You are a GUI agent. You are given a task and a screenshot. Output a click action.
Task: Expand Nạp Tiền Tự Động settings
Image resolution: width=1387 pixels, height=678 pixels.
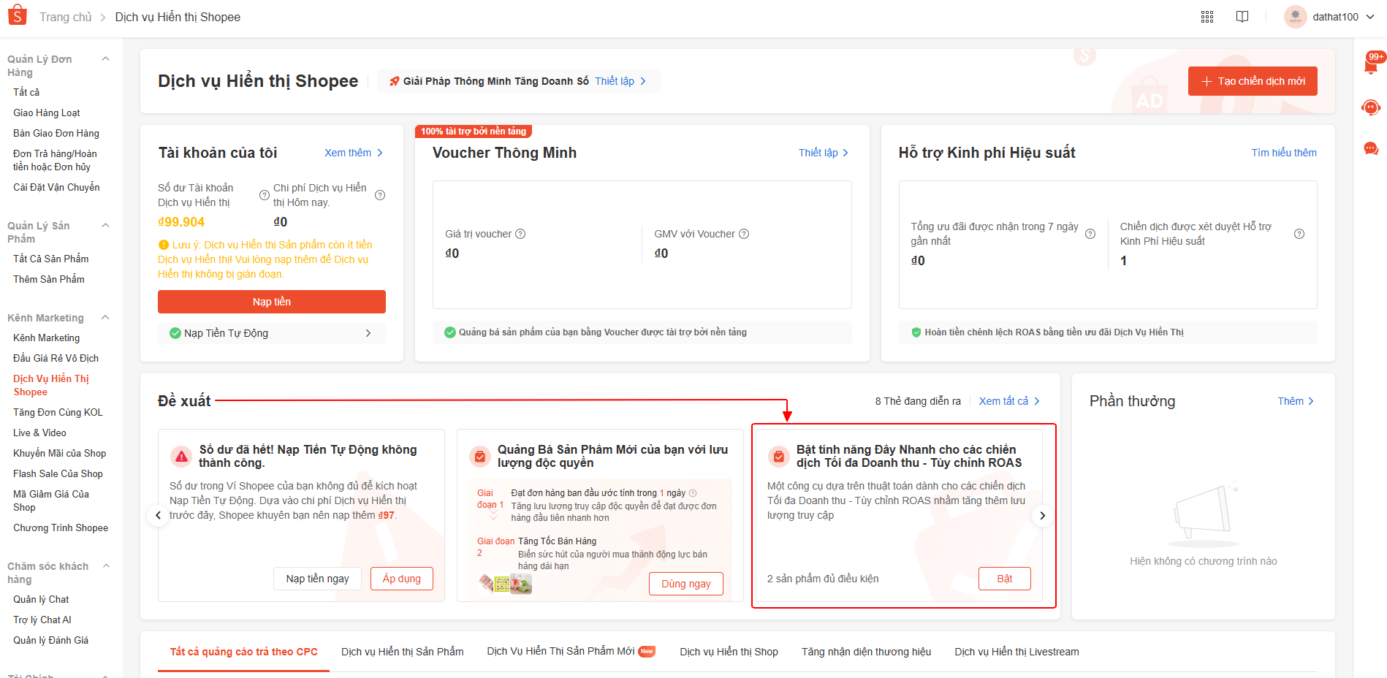tap(368, 333)
